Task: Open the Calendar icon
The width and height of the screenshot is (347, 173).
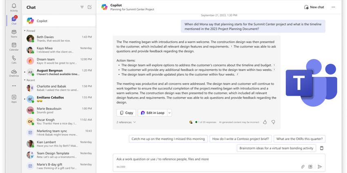Action: coord(14,45)
